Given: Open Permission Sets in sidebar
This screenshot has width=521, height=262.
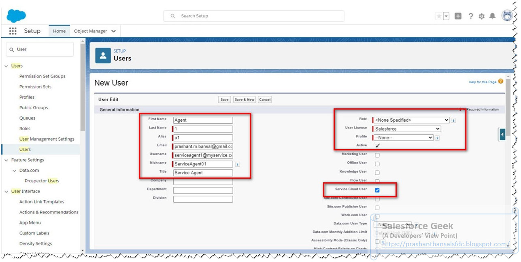Looking at the screenshot, I should point(35,87).
